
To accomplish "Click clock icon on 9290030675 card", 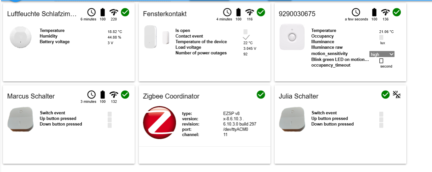I will [x=356, y=13].
